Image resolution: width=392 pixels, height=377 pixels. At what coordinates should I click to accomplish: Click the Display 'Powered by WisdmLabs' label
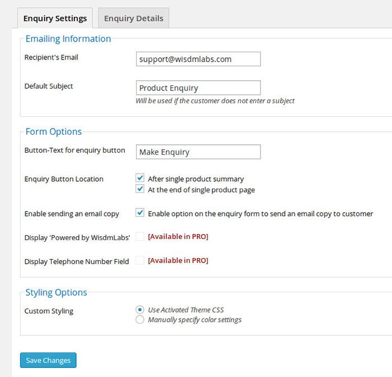(x=77, y=238)
